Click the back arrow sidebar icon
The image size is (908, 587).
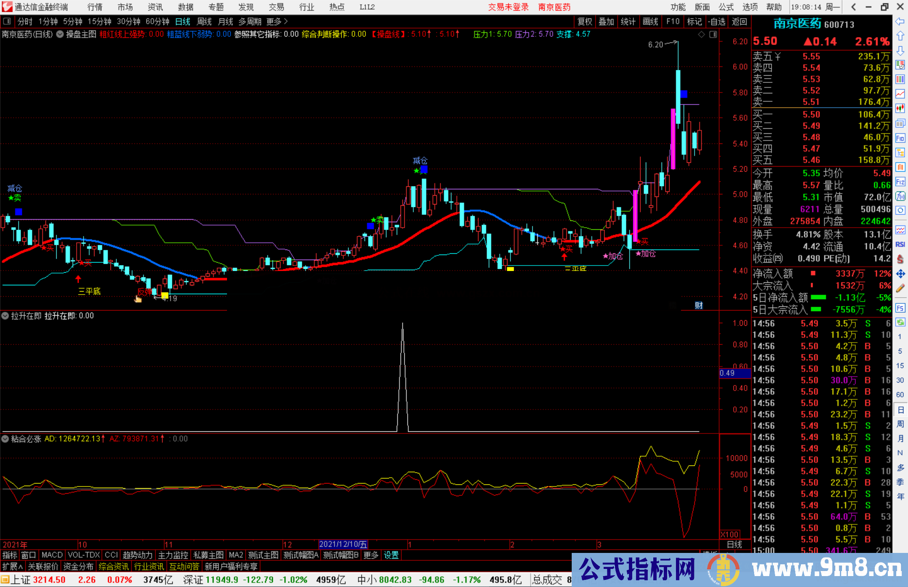[900, 21]
